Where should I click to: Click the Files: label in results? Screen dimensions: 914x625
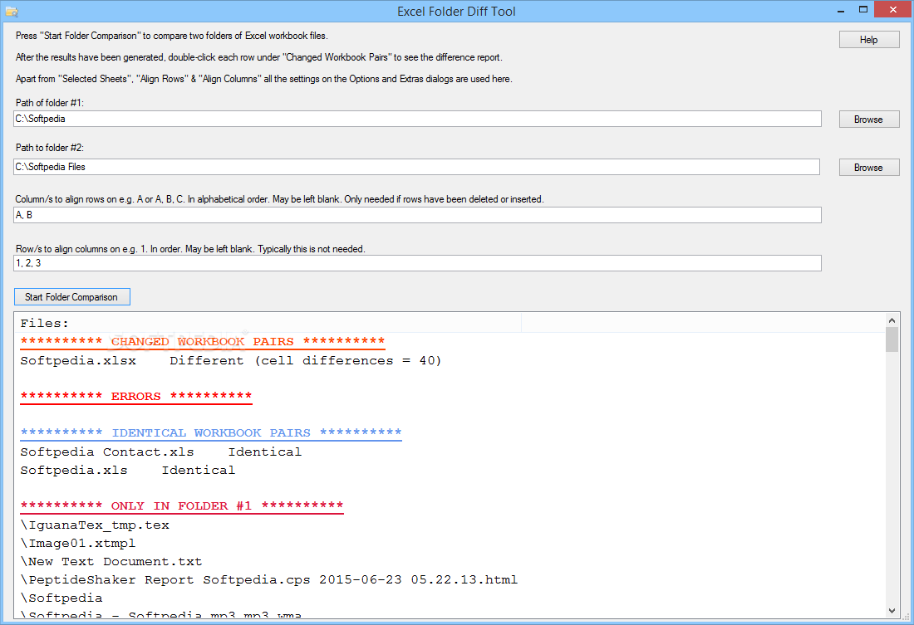tap(44, 323)
